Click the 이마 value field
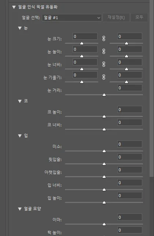The image size is (154, 236). 130,217
